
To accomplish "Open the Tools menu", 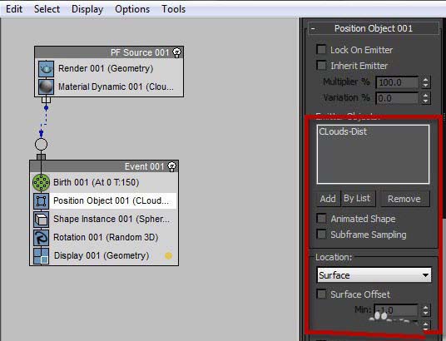I will coord(174,9).
